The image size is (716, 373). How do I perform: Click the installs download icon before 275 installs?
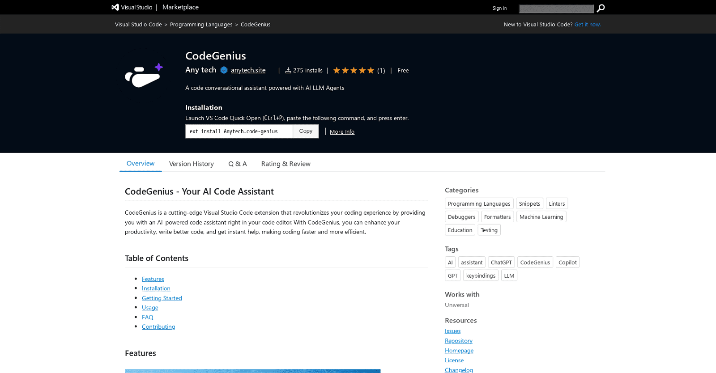tap(289, 70)
